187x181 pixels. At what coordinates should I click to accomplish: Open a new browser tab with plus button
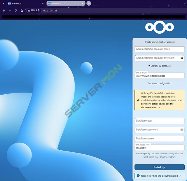(x=89, y=3)
